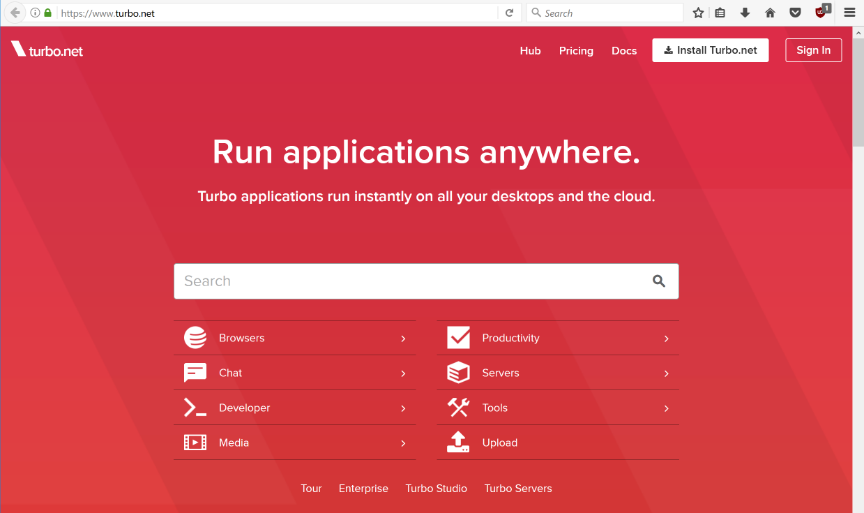Open the Pricing navigation item
The width and height of the screenshot is (864, 513).
tap(576, 50)
